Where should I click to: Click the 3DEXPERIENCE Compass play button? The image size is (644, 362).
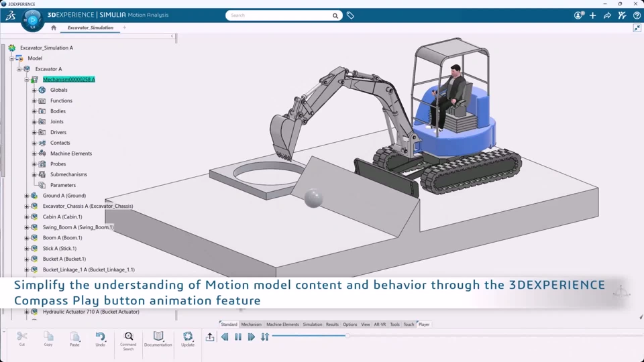(33, 19)
